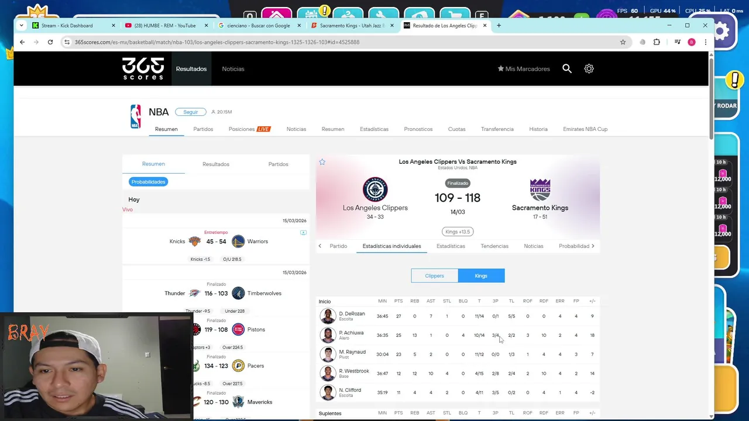Switch player stats to Kings

point(481,276)
